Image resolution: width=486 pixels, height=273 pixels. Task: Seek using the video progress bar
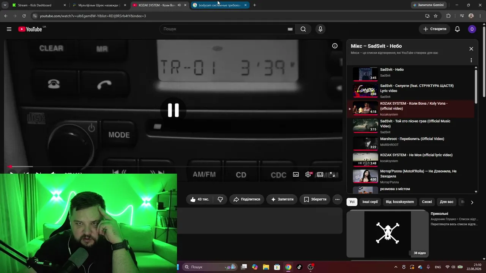[173, 166]
